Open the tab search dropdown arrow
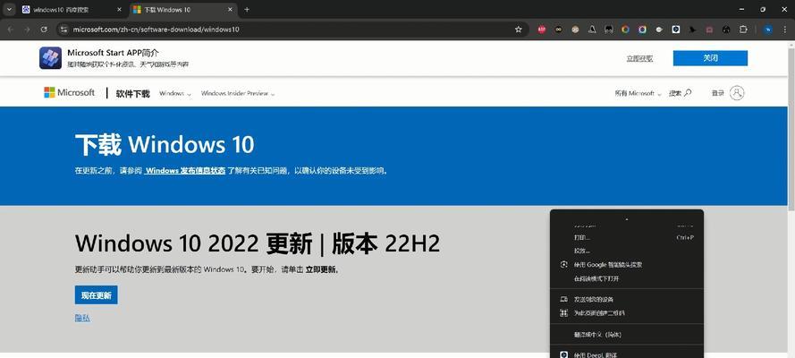 click(x=9, y=9)
